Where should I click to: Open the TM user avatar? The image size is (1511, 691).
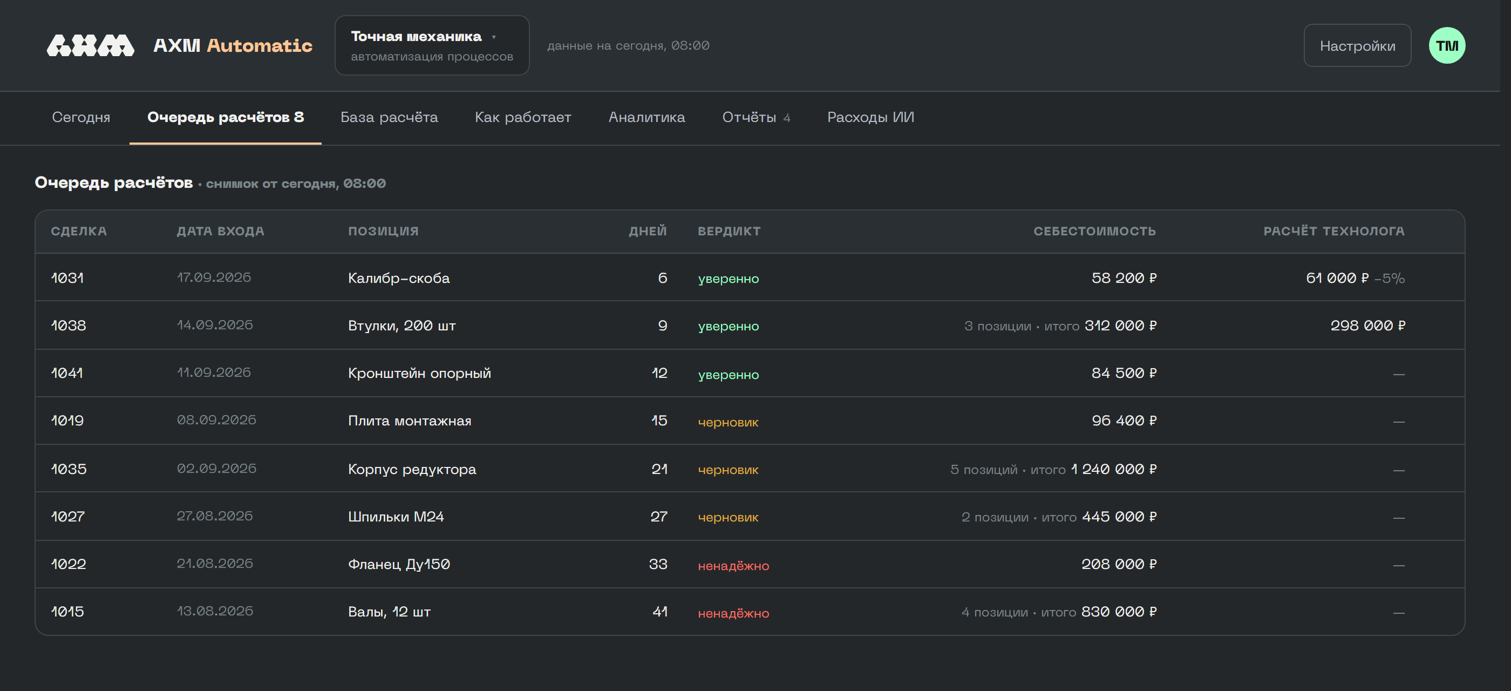[1446, 45]
